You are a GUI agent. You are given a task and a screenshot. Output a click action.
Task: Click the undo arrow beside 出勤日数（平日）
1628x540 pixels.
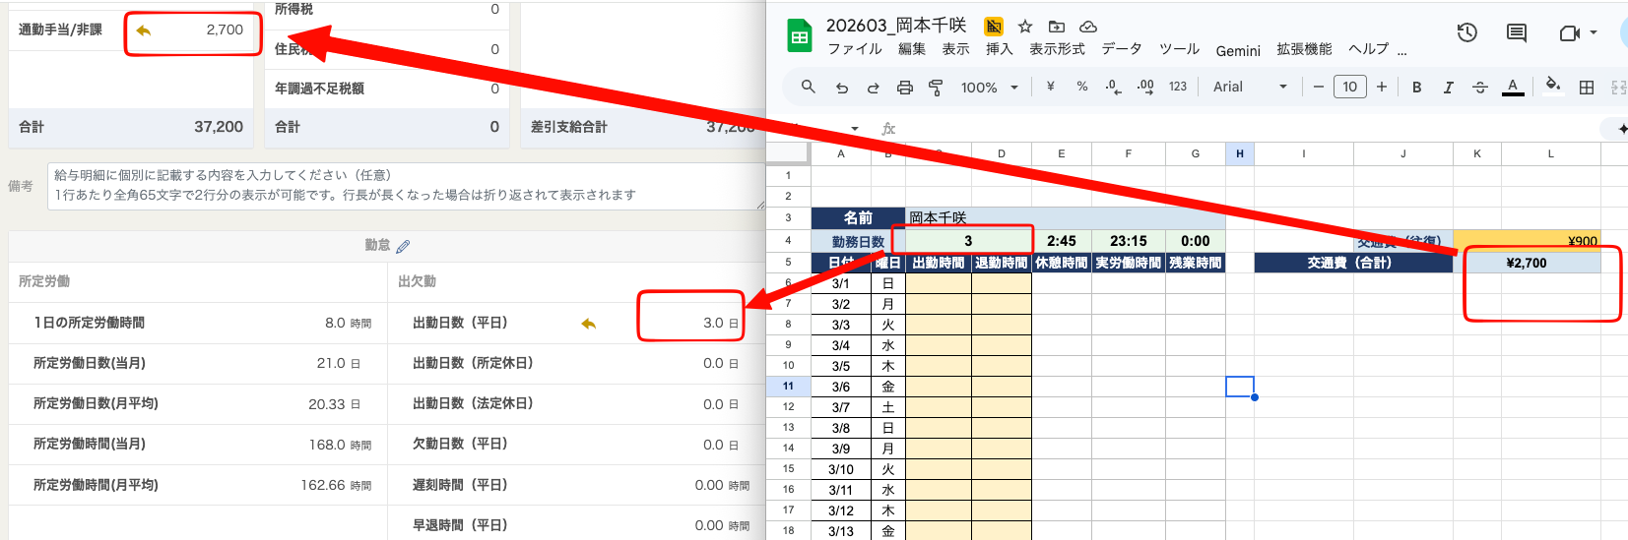click(x=589, y=324)
